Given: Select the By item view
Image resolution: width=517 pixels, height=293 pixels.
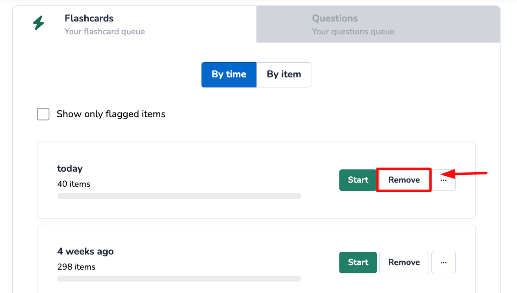Looking at the screenshot, I should click(284, 75).
